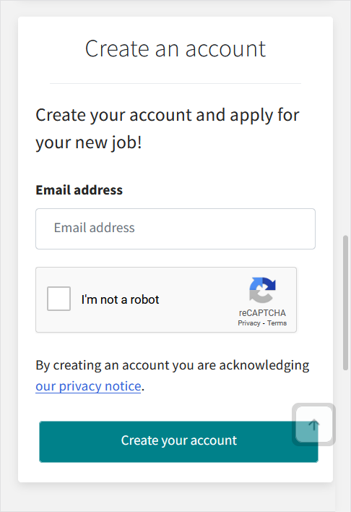The image size is (351, 512).
Task: Open reCAPTCHA Terms link
Action: (x=277, y=323)
